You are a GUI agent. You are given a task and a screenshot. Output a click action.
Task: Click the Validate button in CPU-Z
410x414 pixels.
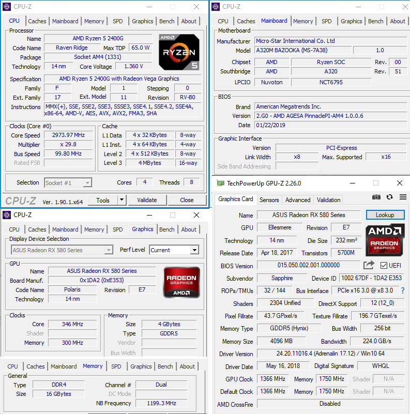tap(147, 200)
